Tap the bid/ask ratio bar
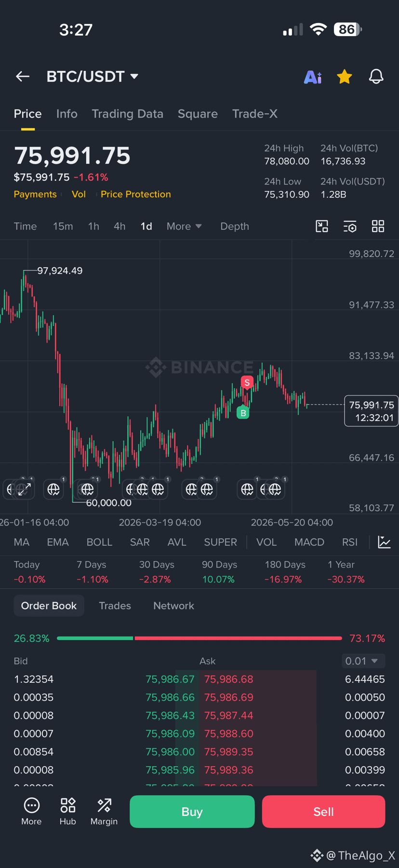The image size is (399, 868). 199,638
